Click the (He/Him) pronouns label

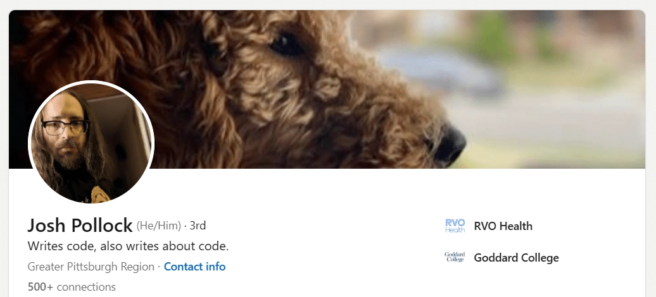point(158,226)
